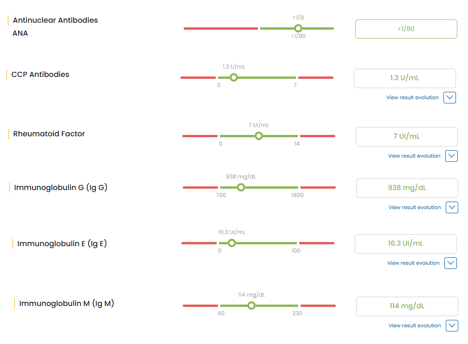Open 'View result evolution' for Rheumatoid Factor

pyautogui.click(x=414, y=156)
